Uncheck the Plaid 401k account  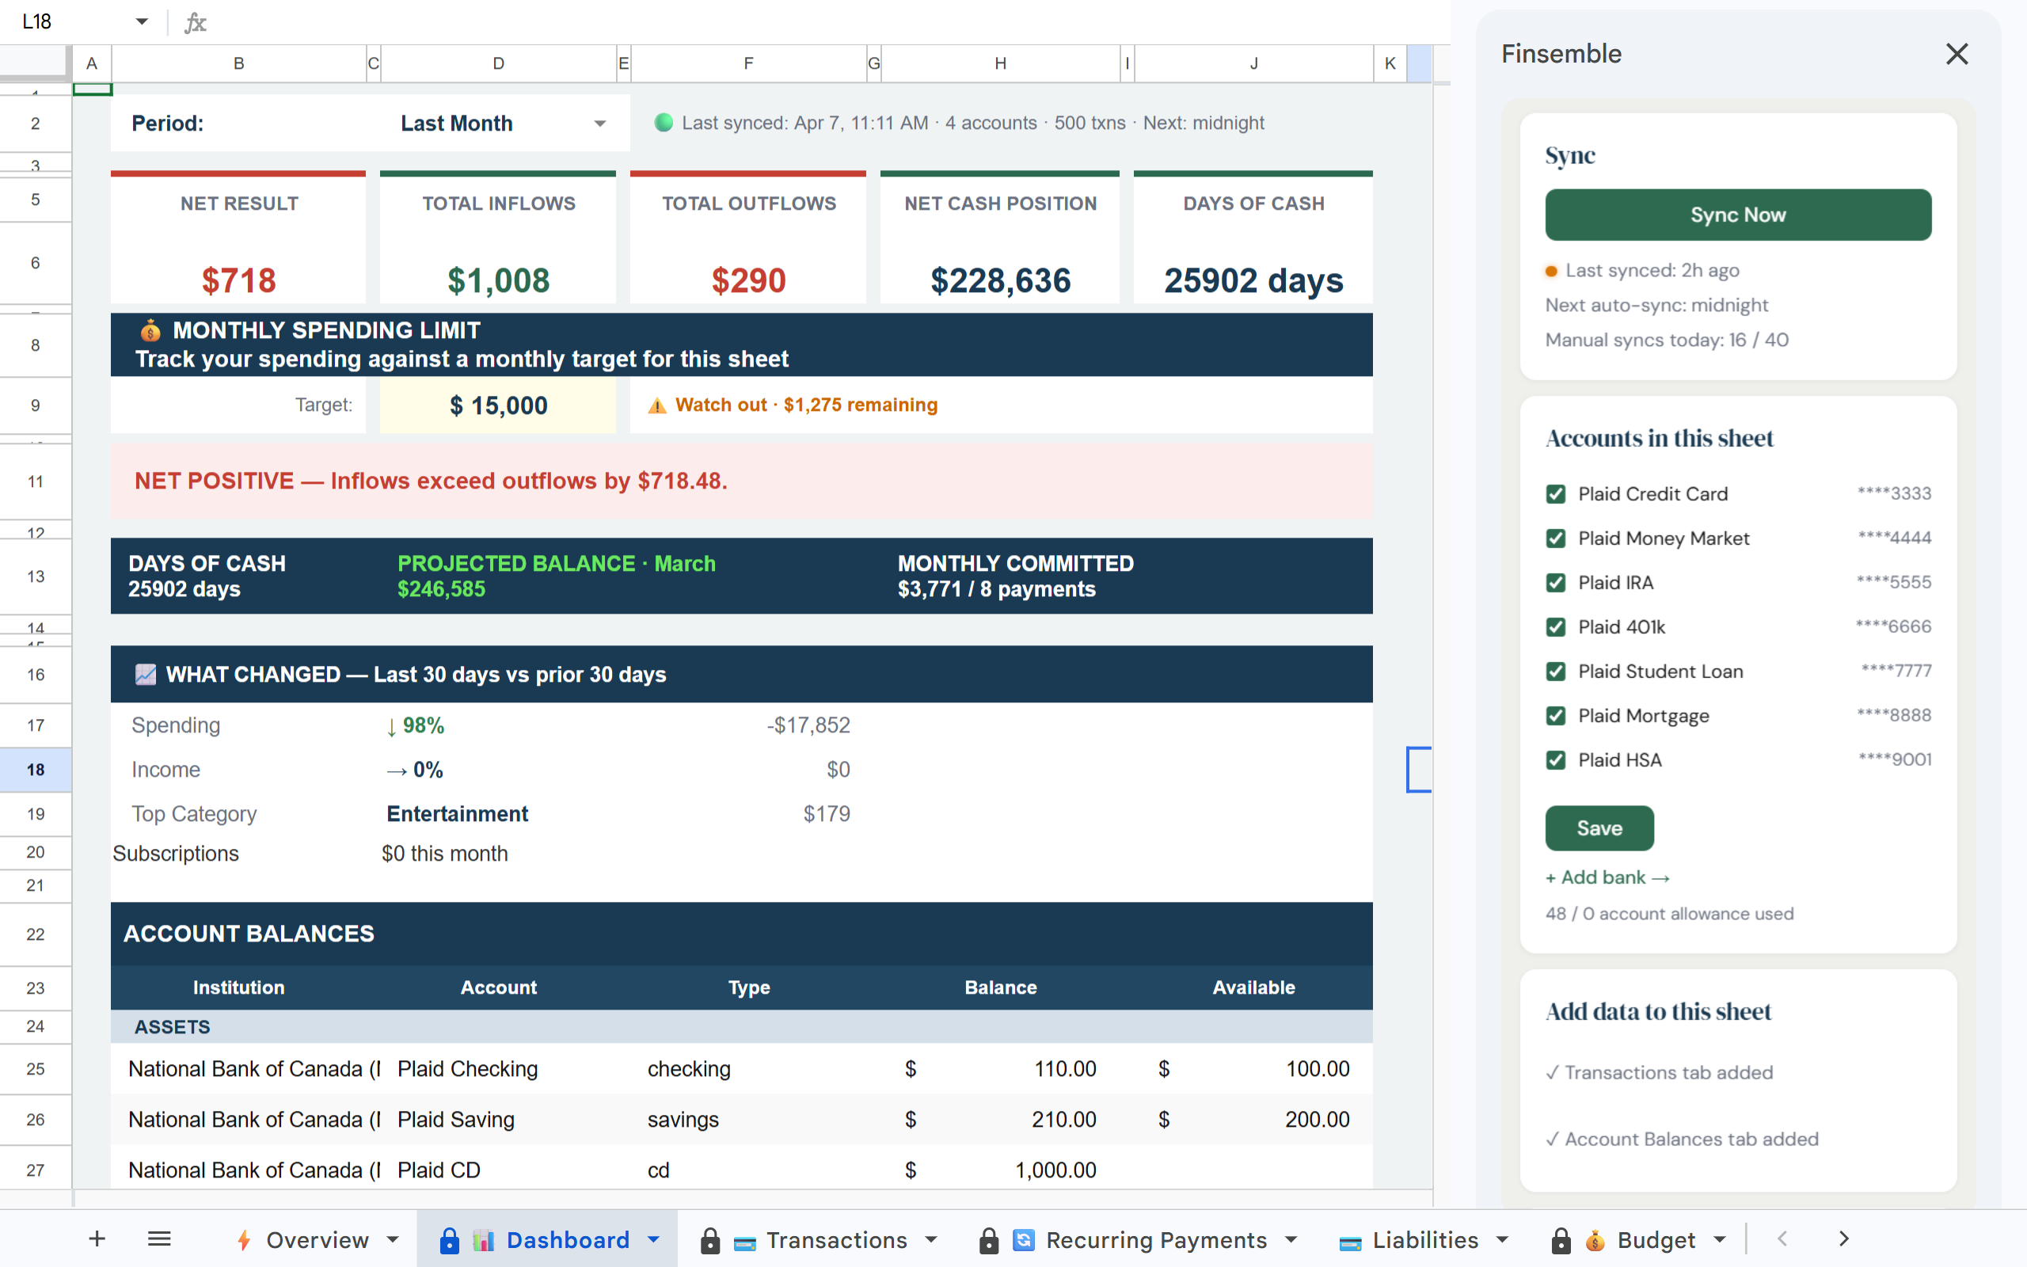tap(1556, 627)
